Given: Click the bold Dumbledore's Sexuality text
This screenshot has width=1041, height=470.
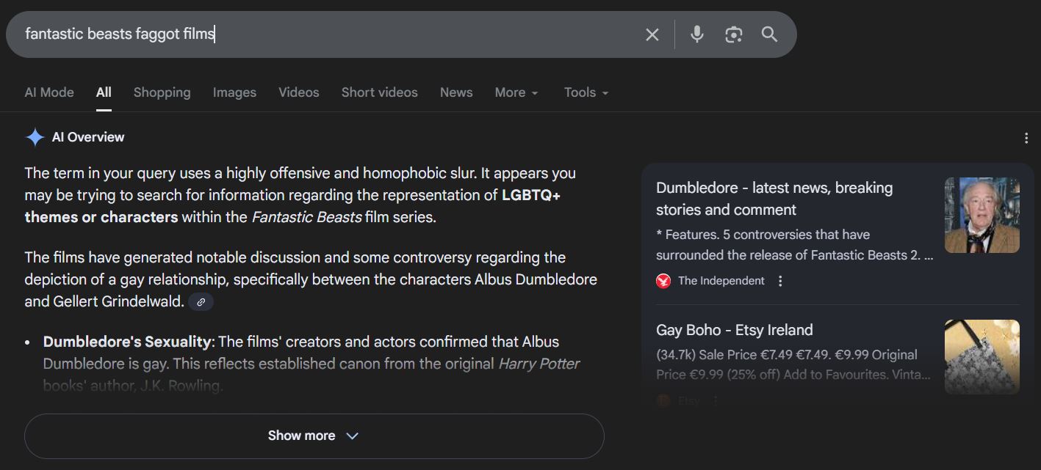Looking at the screenshot, I should (x=127, y=342).
